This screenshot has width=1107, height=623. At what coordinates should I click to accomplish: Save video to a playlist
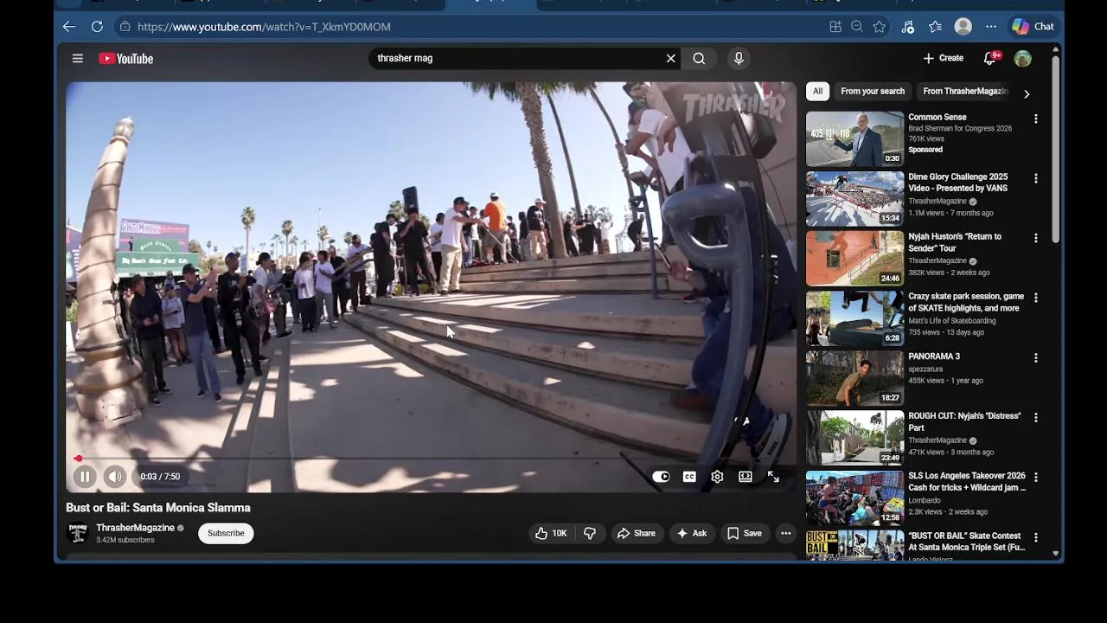point(745,533)
